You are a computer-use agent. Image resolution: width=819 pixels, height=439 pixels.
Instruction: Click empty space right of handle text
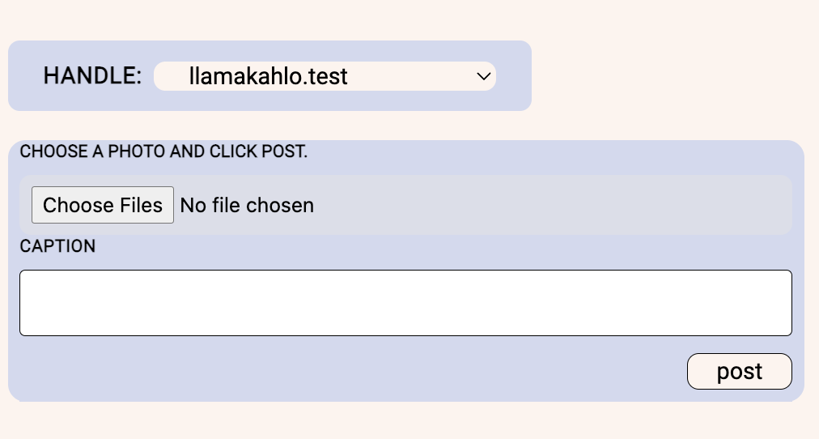413,76
